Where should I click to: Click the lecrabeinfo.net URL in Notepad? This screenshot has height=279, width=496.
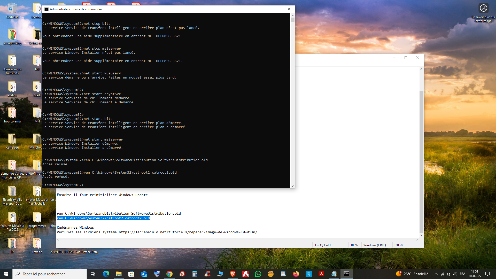[x=188, y=232]
